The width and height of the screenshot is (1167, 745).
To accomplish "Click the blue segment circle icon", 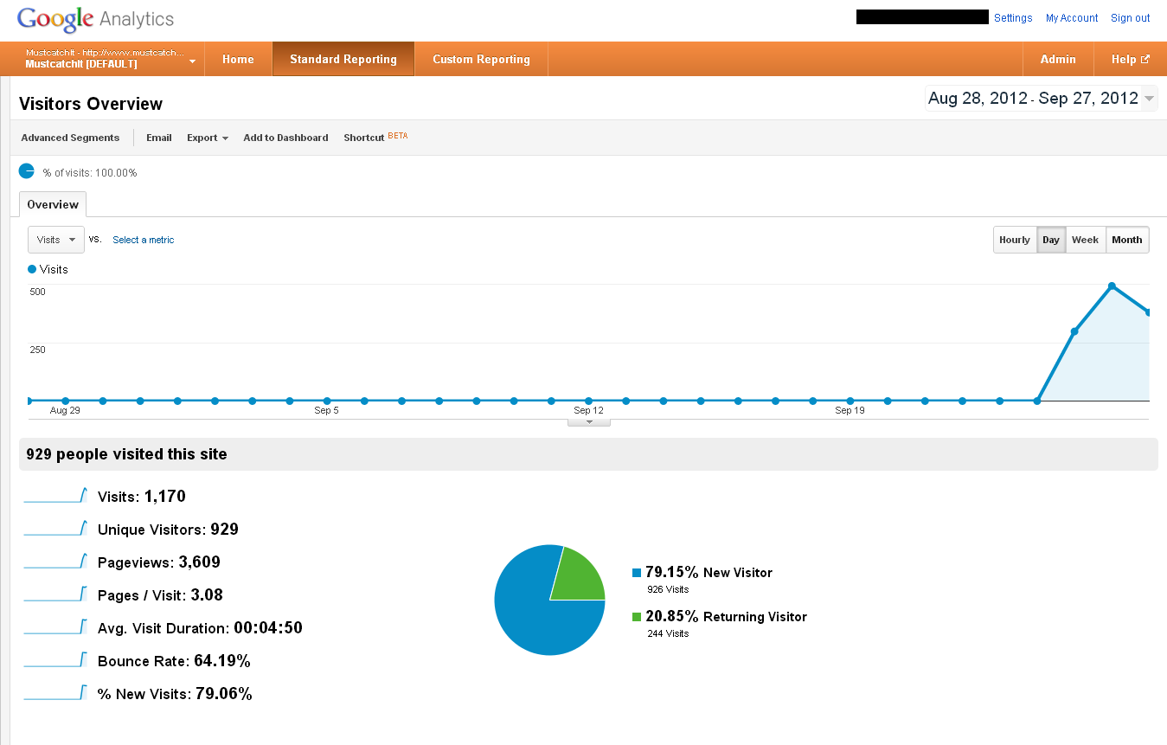I will pos(27,171).
